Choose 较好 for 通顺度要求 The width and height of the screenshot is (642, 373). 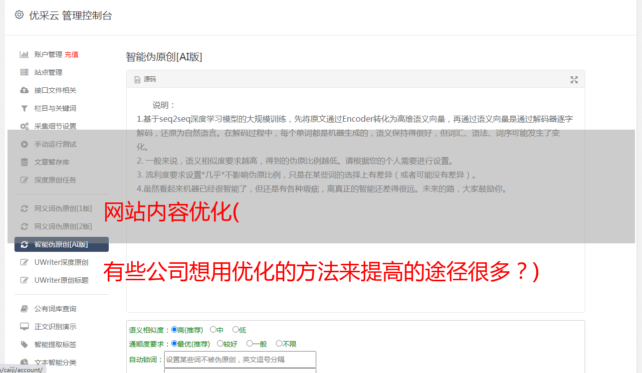[x=220, y=344]
